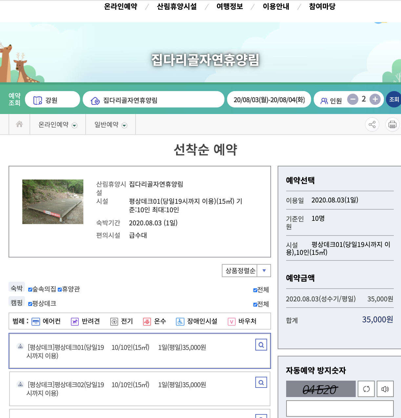This screenshot has height=418, width=401.
Task: Click tent icon on 평상데크01 row
Action: pos(20,346)
